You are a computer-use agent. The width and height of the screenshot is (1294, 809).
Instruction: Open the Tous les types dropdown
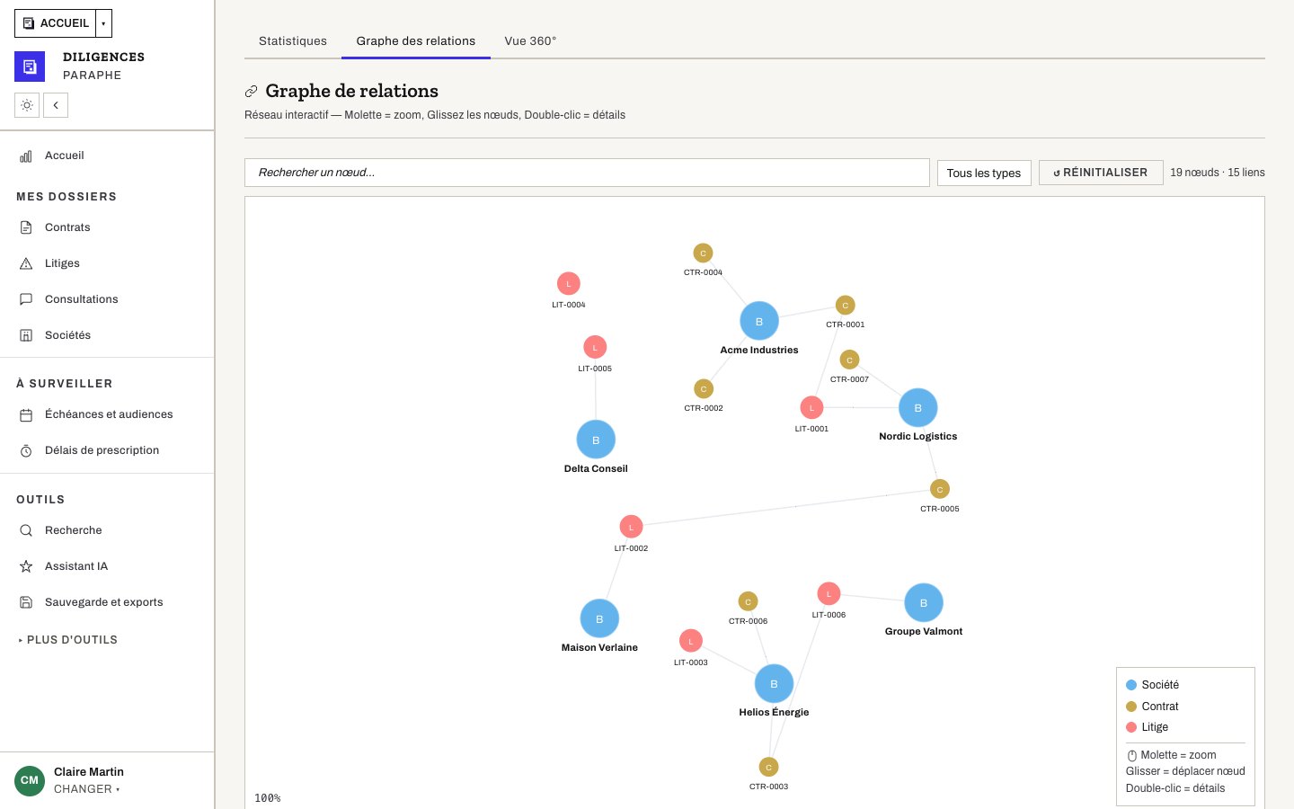[984, 173]
